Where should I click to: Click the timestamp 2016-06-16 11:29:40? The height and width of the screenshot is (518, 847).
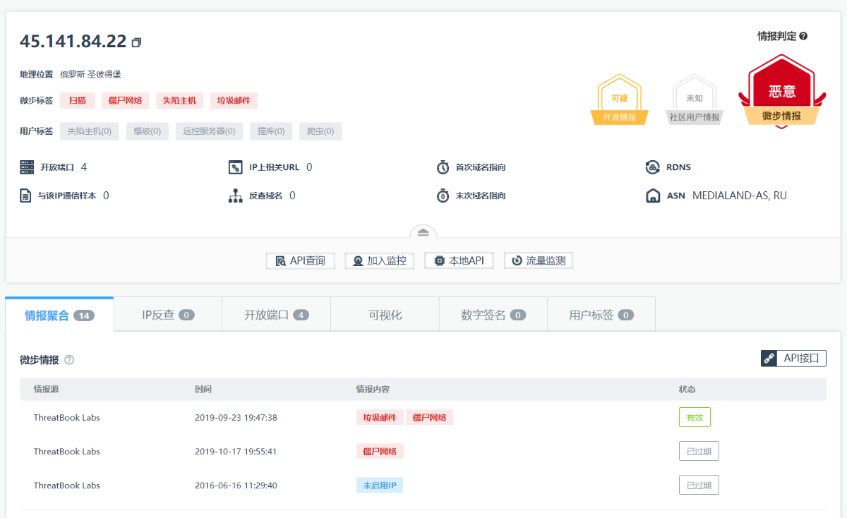click(236, 486)
